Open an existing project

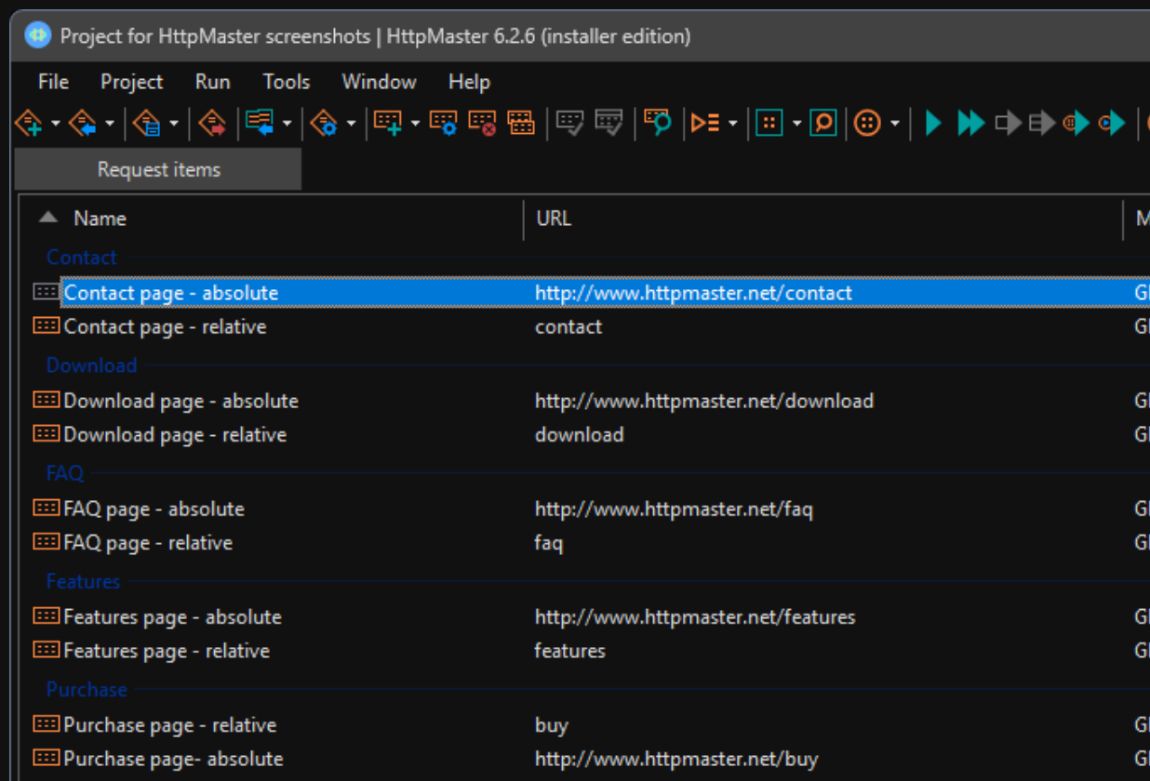tap(84, 122)
